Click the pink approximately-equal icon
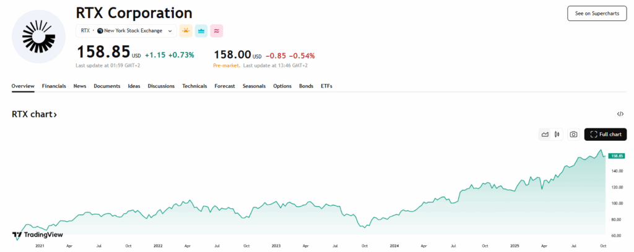The width and height of the screenshot is (634, 252). point(217,30)
